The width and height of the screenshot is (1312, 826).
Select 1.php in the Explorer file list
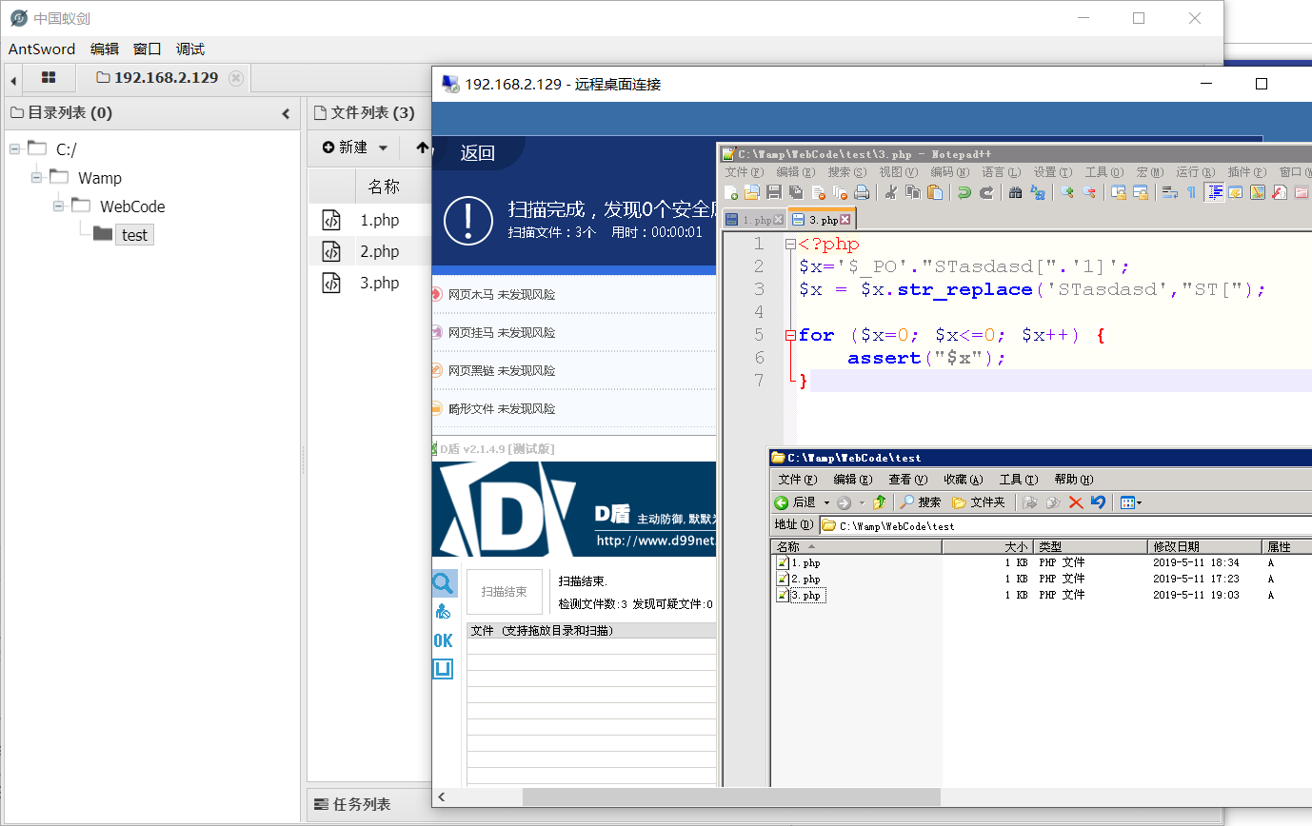(x=798, y=562)
